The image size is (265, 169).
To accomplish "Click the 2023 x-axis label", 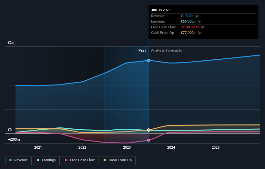I will tap(127, 147).
